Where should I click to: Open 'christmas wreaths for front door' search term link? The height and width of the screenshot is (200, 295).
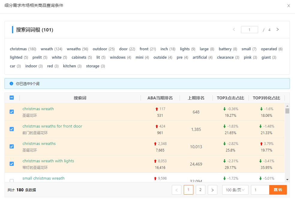coord(52,126)
